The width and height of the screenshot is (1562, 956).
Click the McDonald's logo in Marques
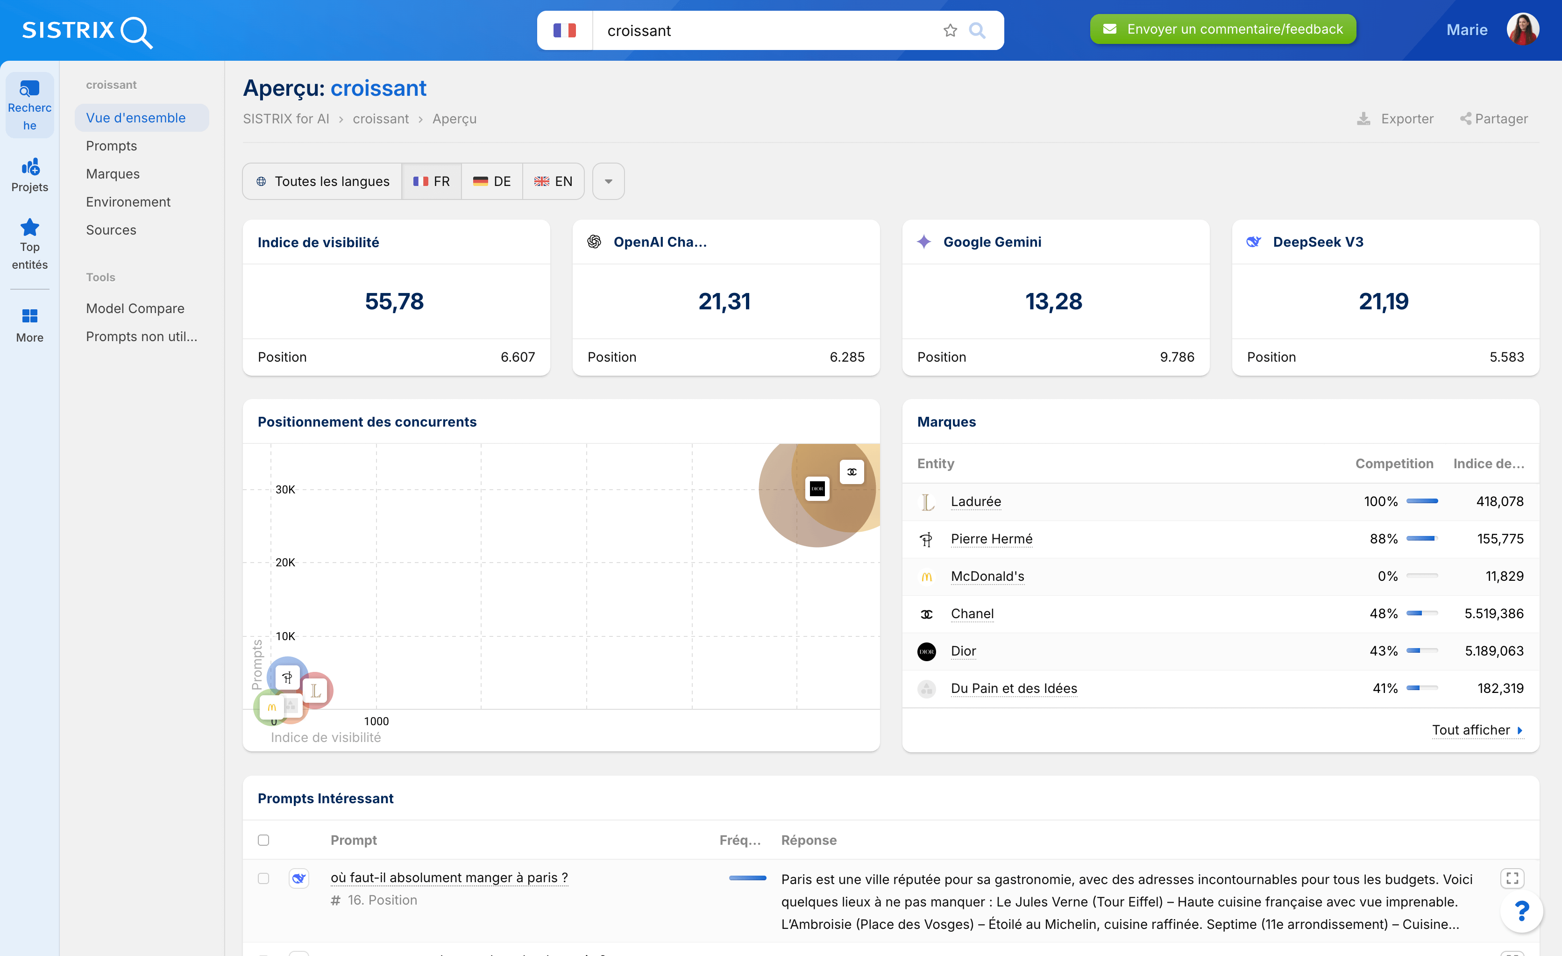927,577
